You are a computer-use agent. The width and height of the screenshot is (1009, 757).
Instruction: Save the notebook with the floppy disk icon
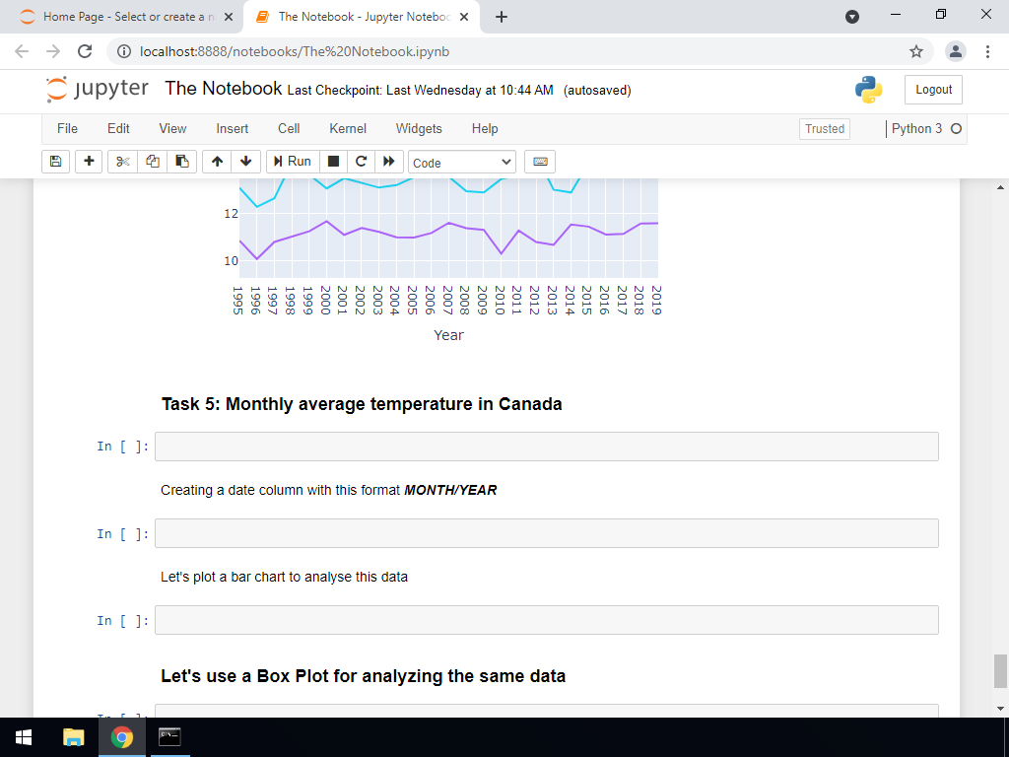55,162
